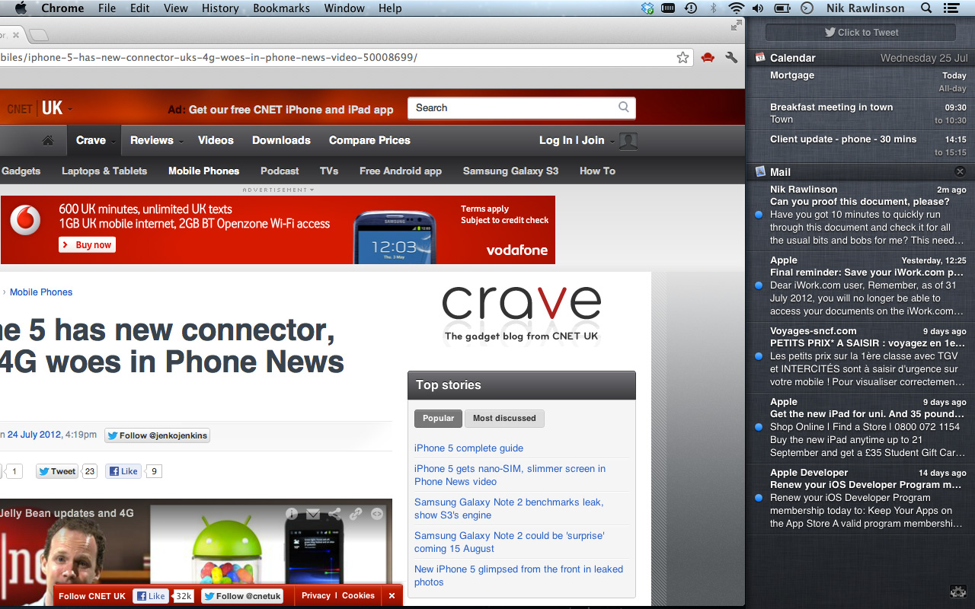Click the CNET search input field
The image size is (975, 609).
click(x=514, y=108)
